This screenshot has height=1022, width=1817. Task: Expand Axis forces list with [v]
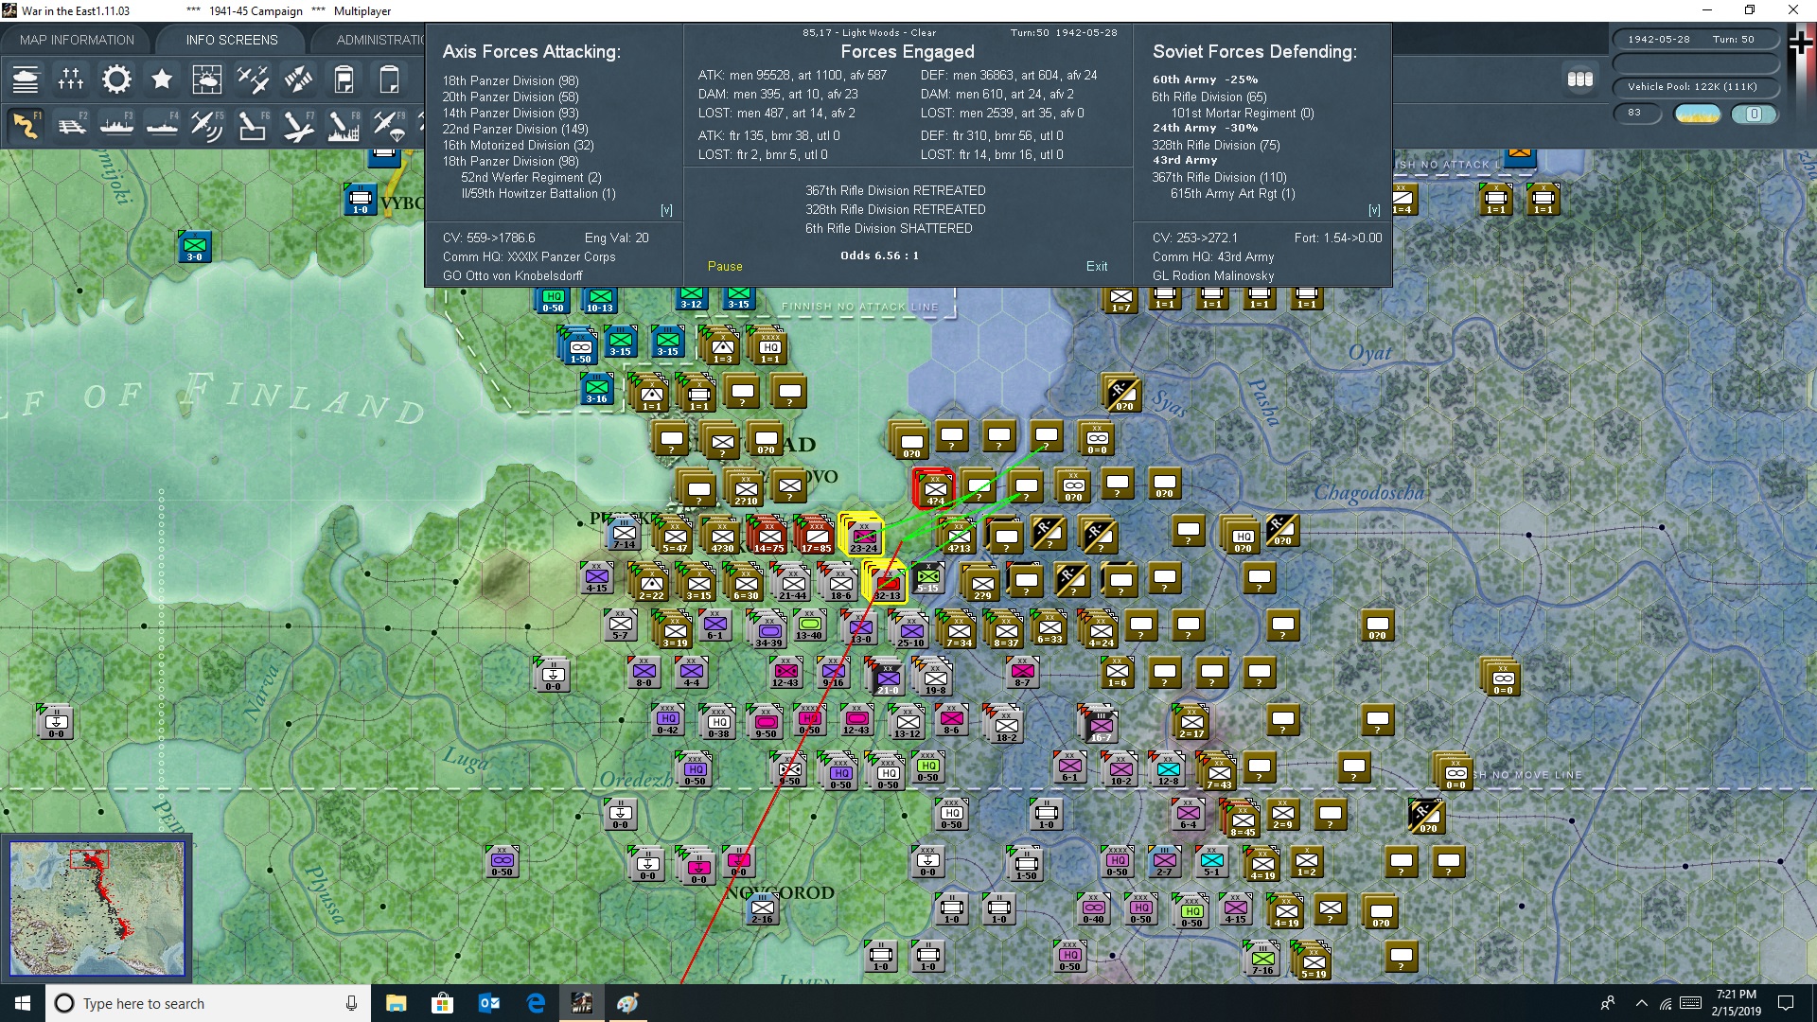tap(666, 210)
